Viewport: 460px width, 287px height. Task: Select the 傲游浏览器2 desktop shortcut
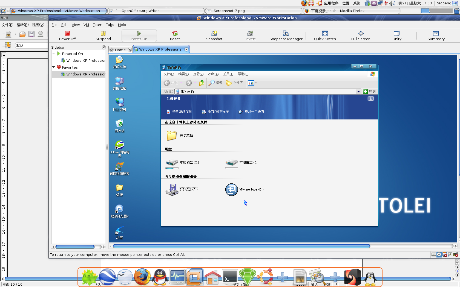coord(119,211)
